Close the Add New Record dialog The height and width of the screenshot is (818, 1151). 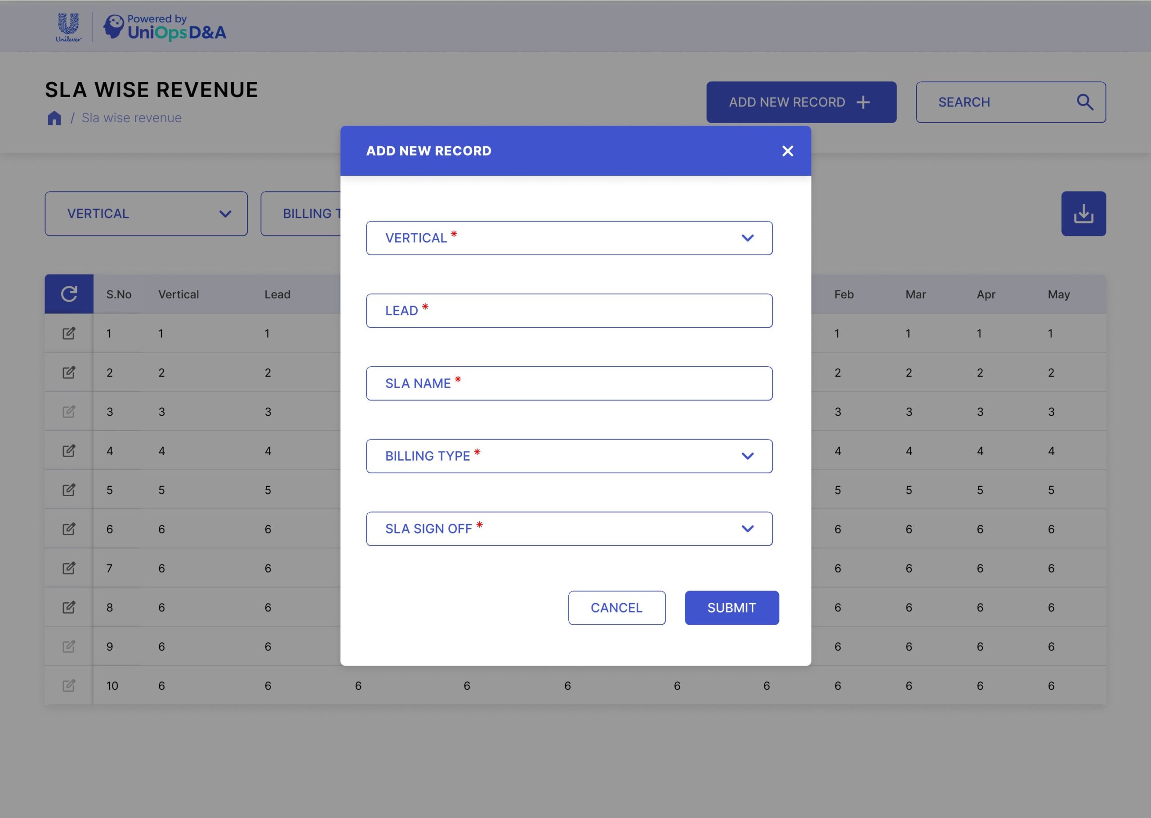click(x=787, y=151)
